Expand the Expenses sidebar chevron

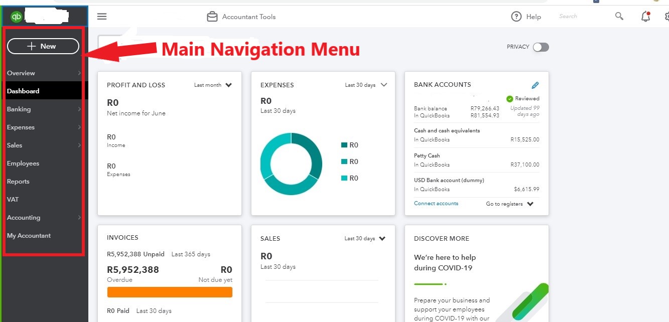coord(79,127)
